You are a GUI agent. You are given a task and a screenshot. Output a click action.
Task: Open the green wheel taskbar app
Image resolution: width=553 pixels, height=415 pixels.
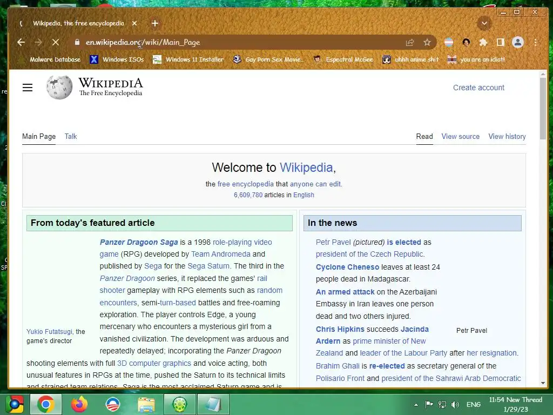click(x=179, y=404)
